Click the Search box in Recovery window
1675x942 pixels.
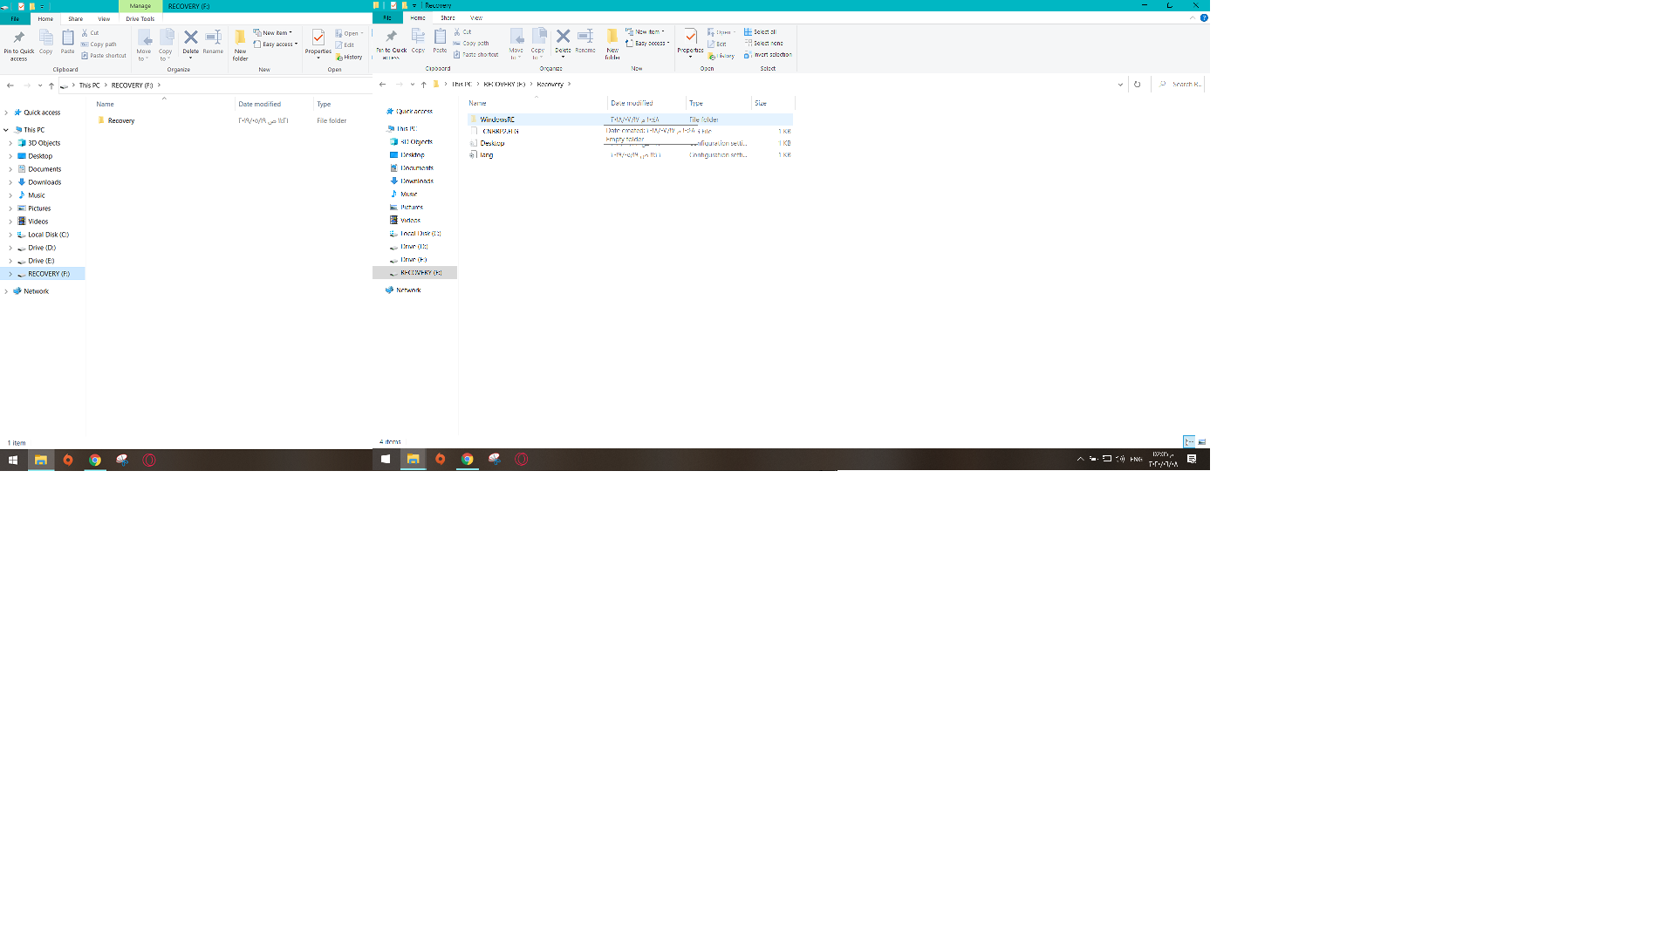point(1179,85)
